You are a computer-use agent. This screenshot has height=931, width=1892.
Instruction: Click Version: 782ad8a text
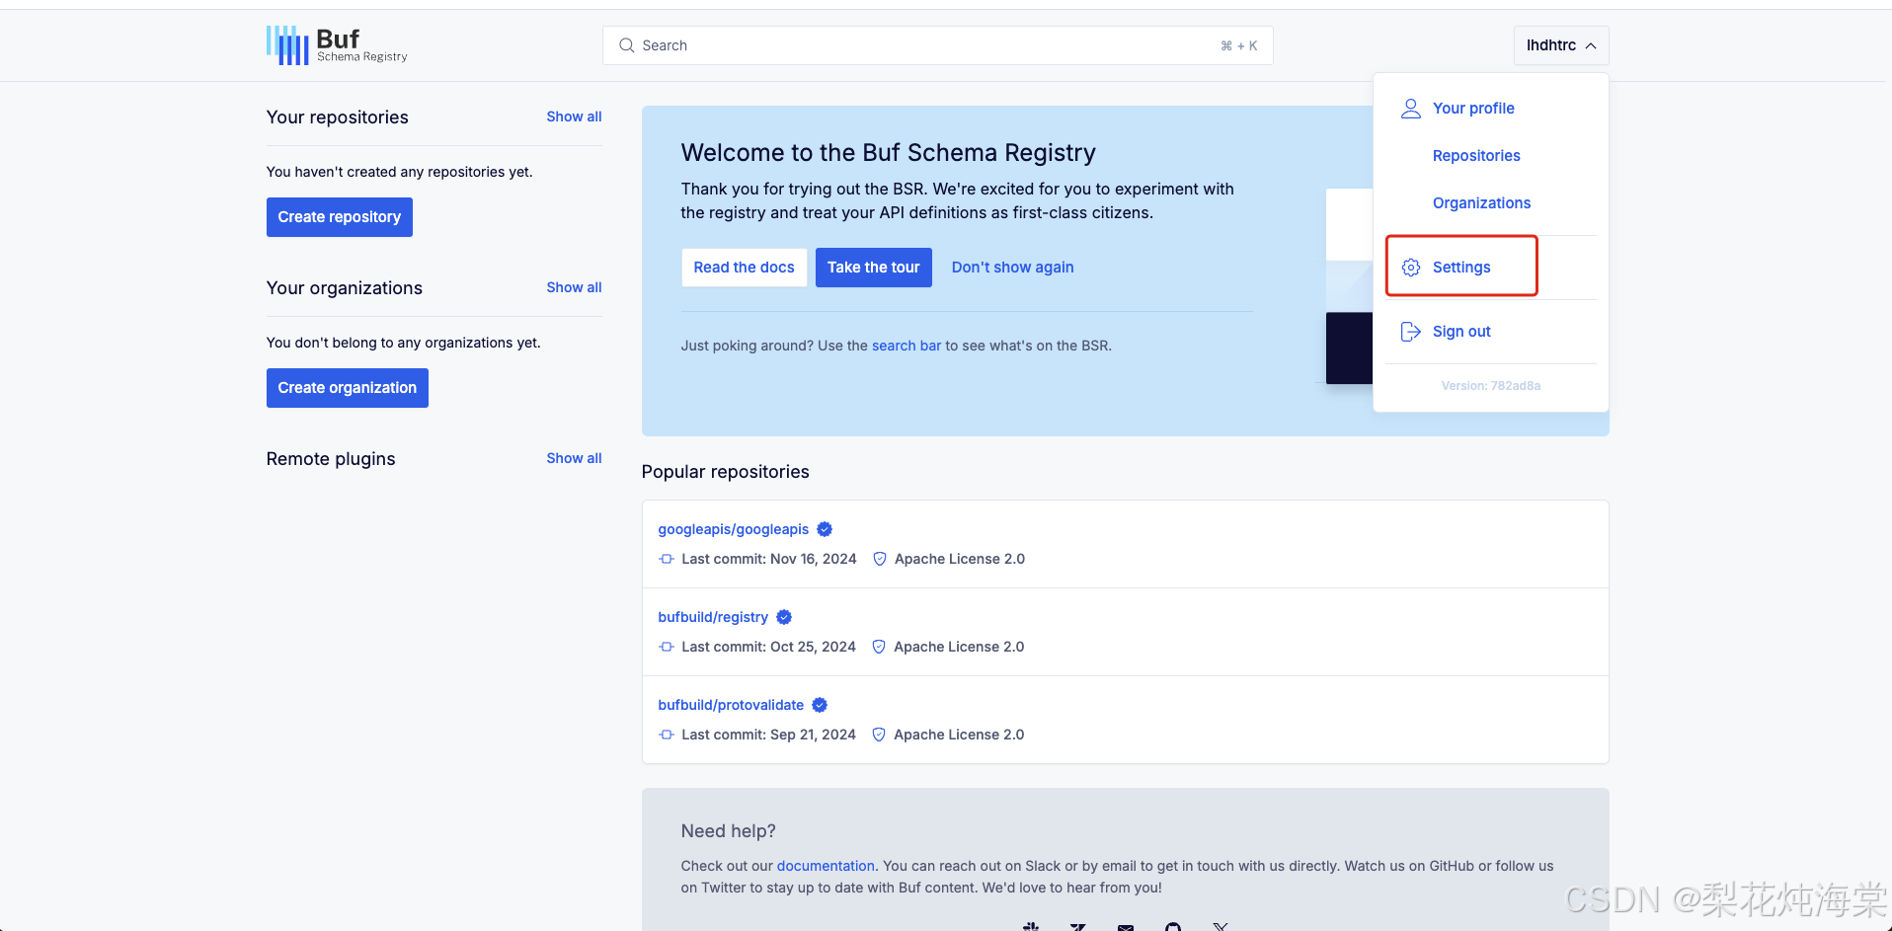point(1491,386)
